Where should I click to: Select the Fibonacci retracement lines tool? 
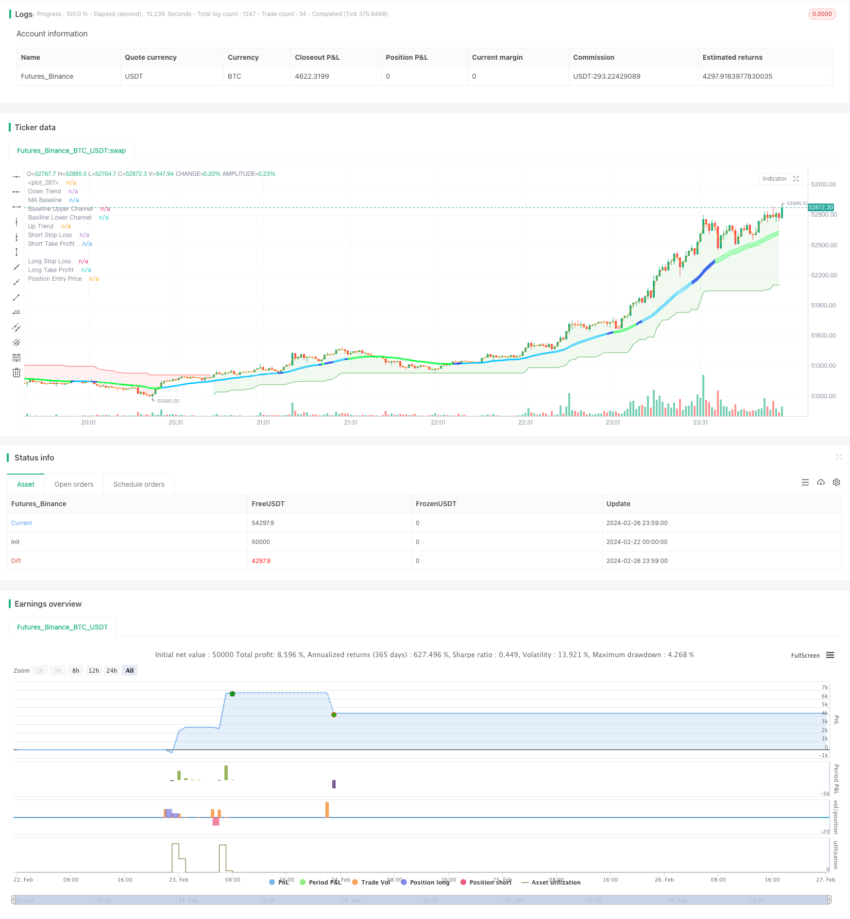[x=17, y=358]
